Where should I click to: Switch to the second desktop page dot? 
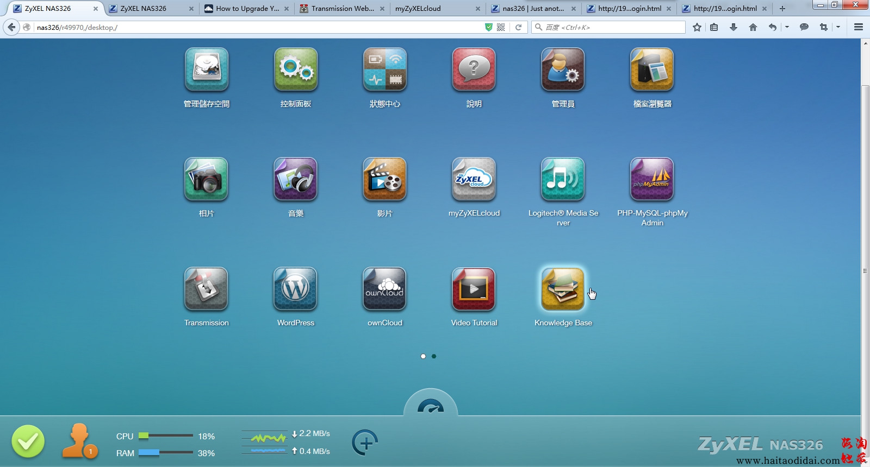(x=434, y=356)
